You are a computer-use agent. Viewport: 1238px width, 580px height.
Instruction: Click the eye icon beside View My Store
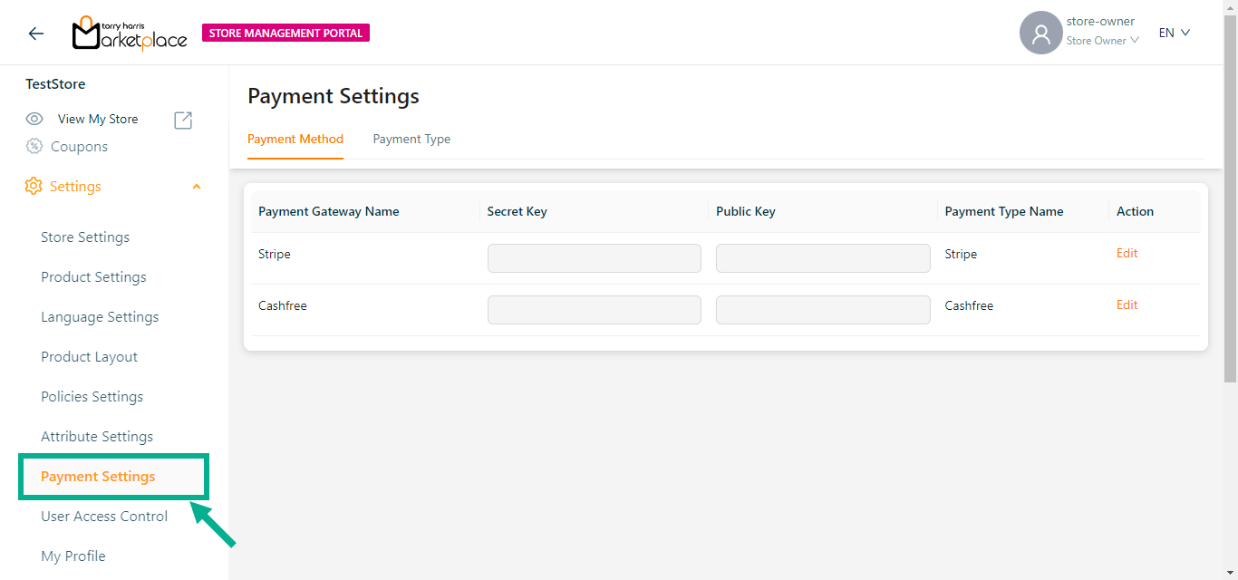(x=34, y=119)
